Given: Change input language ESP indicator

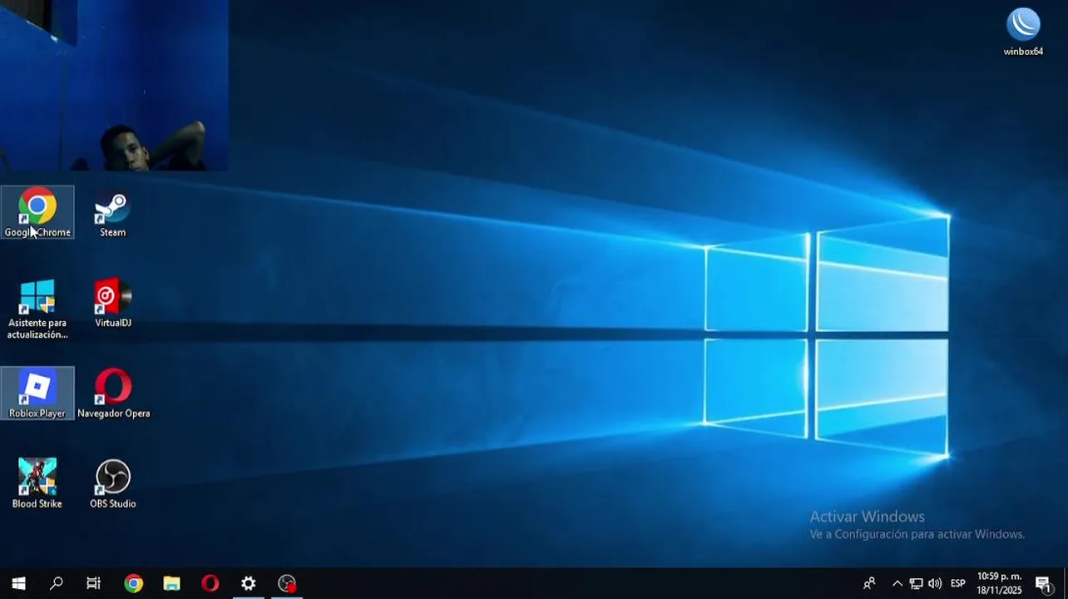Looking at the screenshot, I should tap(958, 583).
